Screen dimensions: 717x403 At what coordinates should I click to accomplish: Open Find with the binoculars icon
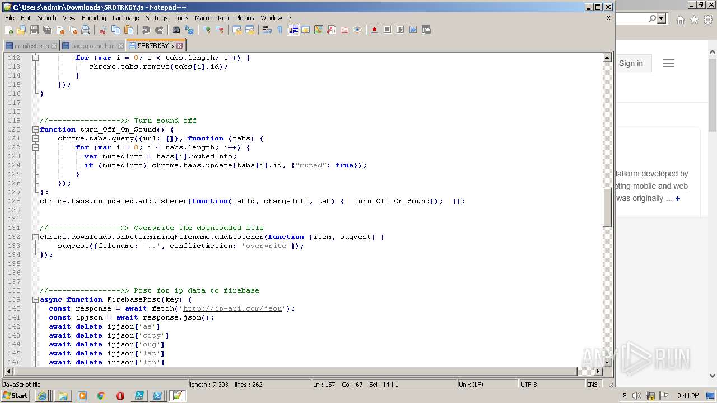tap(176, 30)
